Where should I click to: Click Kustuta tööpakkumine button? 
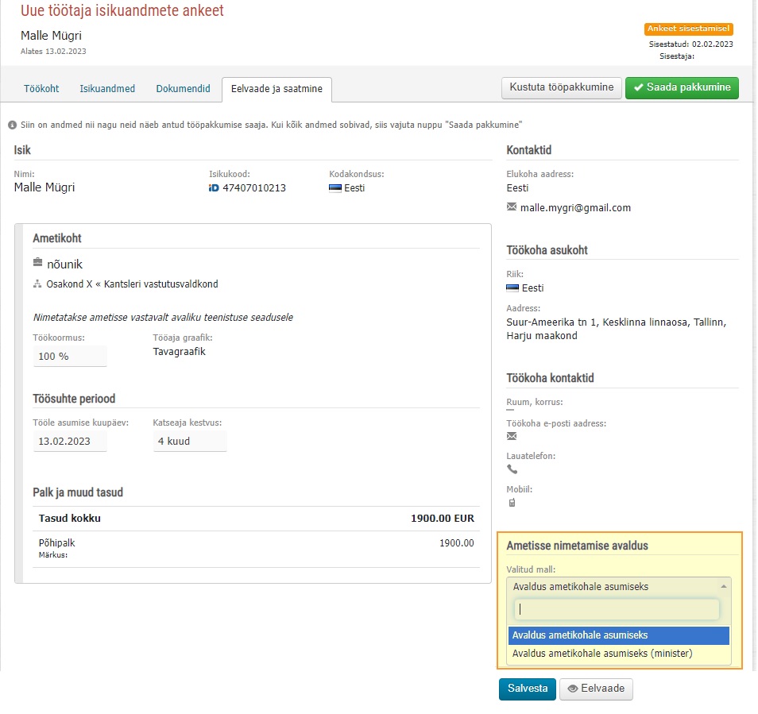pyautogui.click(x=561, y=87)
